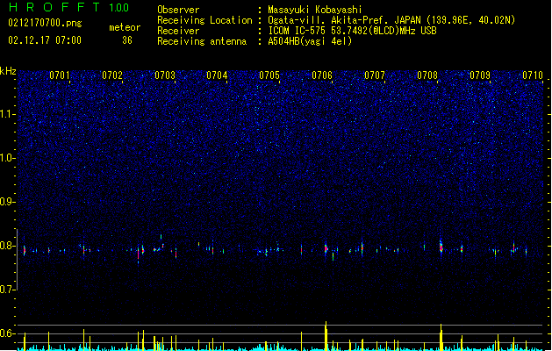Screen dimensions: 552x351
Task: Click the tallest yellow intensity peak near 0706
Action: click(326, 336)
